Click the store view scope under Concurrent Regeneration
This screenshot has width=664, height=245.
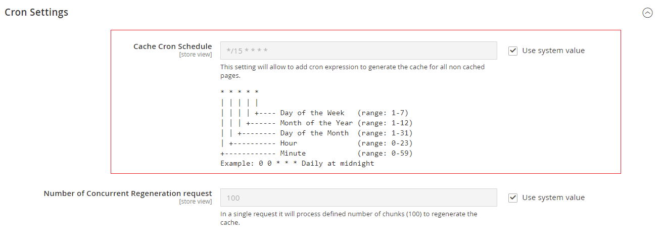196,202
